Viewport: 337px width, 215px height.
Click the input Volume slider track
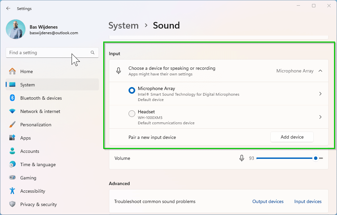click(x=283, y=159)
